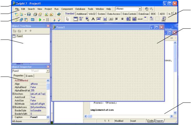The width and height of the screenshot is (191, 125).
Task: Pick the RadioGroup component in palette
Action: coord(152,19)
